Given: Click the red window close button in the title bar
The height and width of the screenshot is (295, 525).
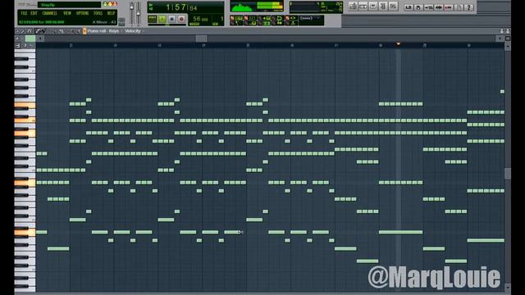Looking at the screenshot, I should click(x=115, y=4).
